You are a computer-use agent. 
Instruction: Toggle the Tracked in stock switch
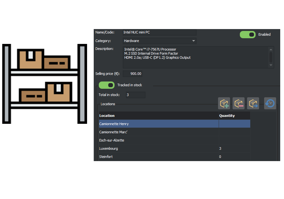[x=107, y=85]
